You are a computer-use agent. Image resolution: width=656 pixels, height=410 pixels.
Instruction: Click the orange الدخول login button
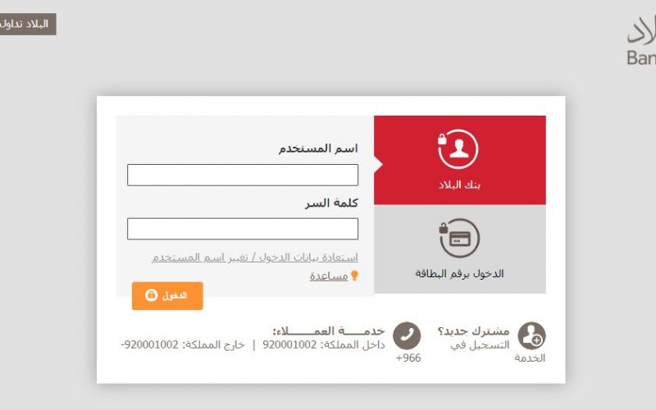click(x=167, y=296)
